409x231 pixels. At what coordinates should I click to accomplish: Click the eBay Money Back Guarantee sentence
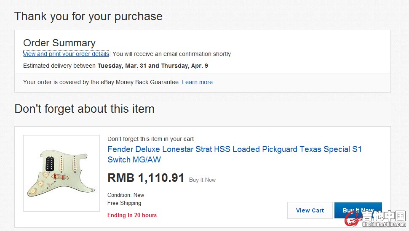pos(102,82)
